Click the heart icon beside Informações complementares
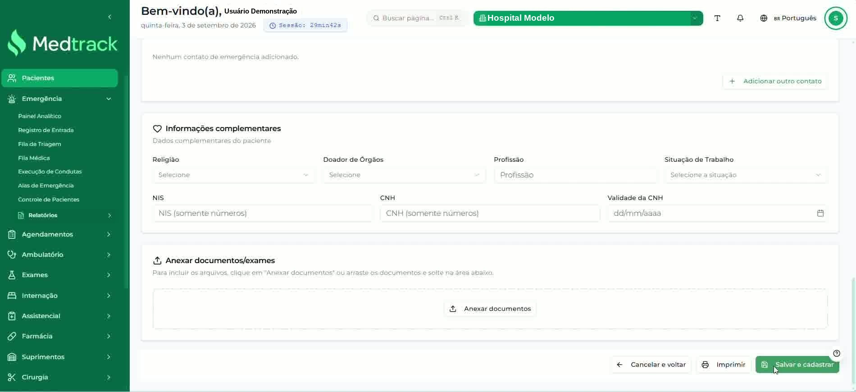 [157, 129]
